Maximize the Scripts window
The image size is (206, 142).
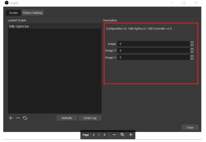183,3
